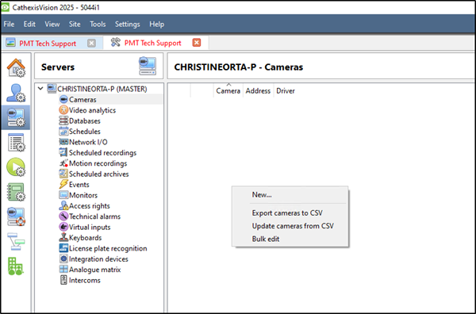Open the user configuration icon in sidebar
This screenshot has height=314, width=476.
[16, 93]
